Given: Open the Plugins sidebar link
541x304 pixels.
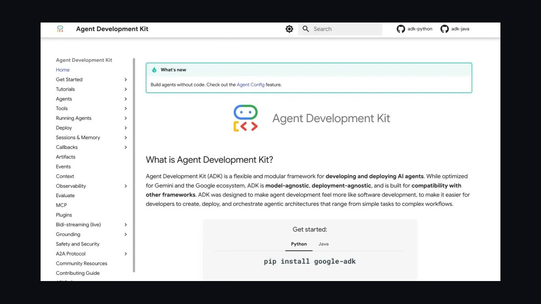Looking at the screenshot, I should click(64, 215).
